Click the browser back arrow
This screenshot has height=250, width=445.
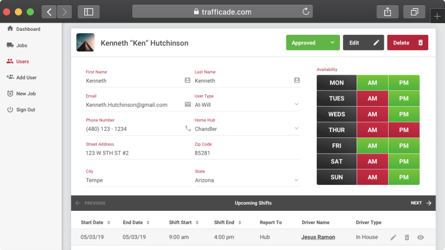49,11
